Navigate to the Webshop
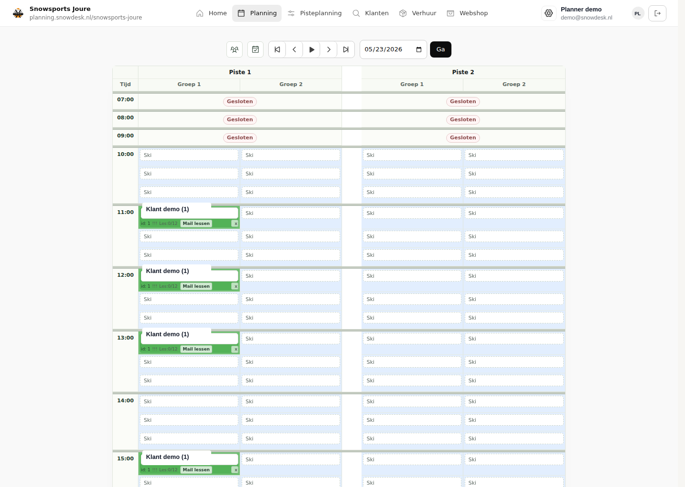The image size is (685, 487). point(467,13)
